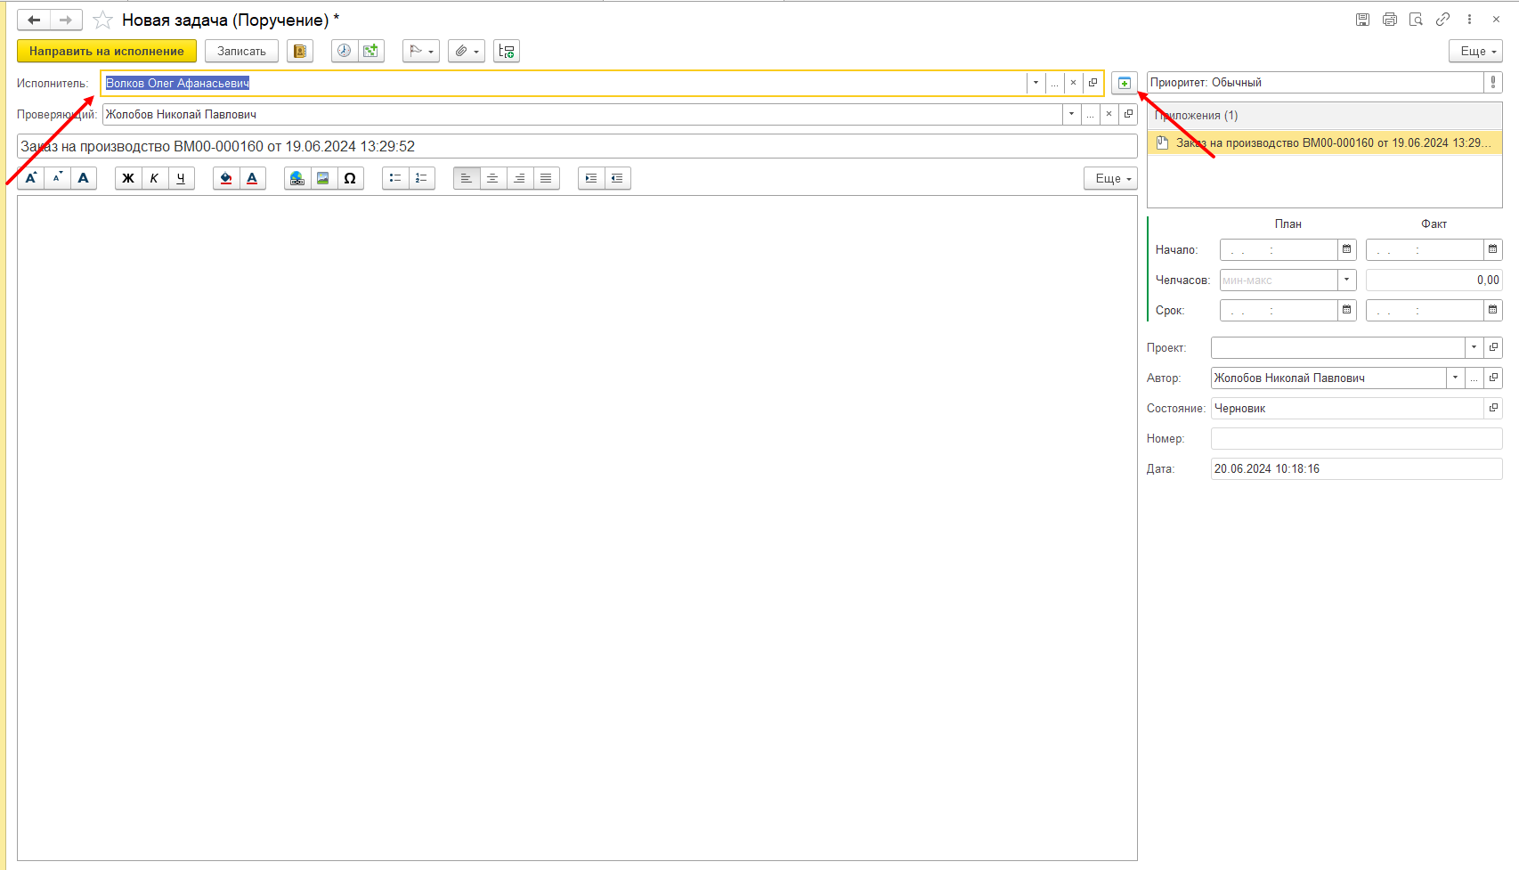Insert picture into task description
The height and width of the screenshot is (870, 1519).
pyautogui.click(x=323, y=178)
